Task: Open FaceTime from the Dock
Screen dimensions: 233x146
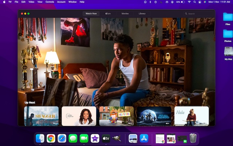Action: [84, 138]
